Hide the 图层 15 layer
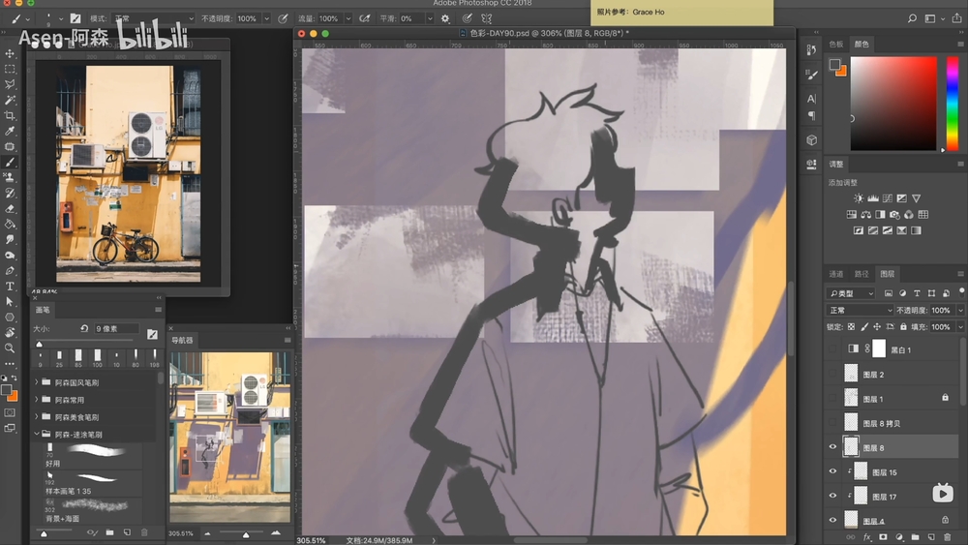Viewport: 968px width, 545px height. [x=832, y=471]
